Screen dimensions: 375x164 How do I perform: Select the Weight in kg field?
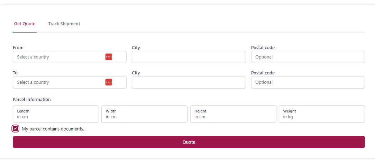[322, 114]
